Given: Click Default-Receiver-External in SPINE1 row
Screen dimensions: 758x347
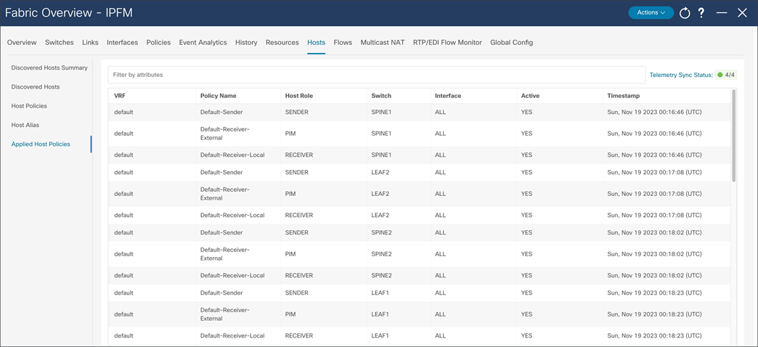Looking at the screenshot, I should pos(225,134).
